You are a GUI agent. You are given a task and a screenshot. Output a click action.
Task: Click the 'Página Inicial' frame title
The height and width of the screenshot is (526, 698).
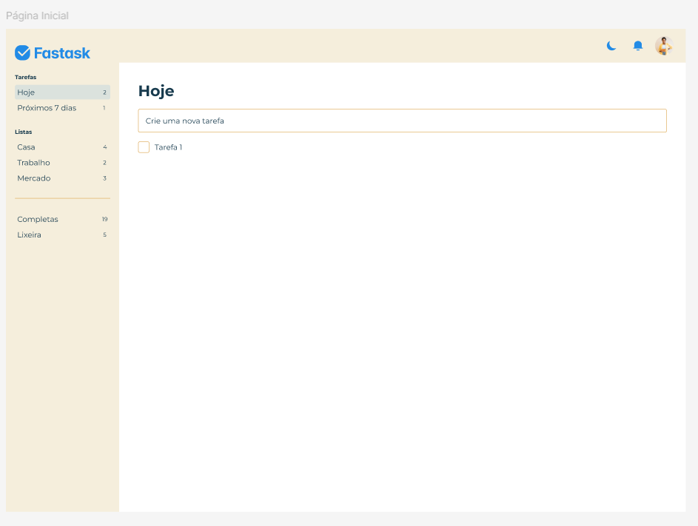(38, 16)
